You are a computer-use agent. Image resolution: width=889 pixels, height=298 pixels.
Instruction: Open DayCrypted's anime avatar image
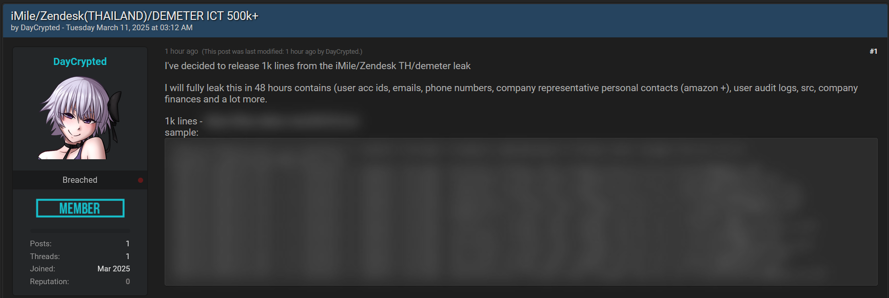[x=80, y=118]
